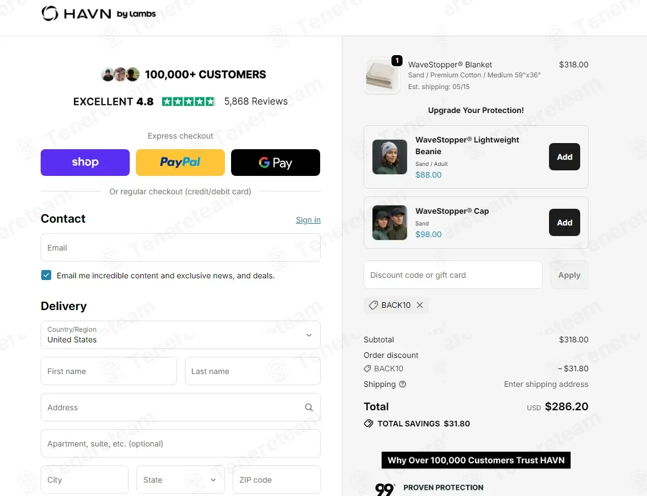Click the address search magnifier icon
The height and width of the screenshot is (496, 647).
308,407
